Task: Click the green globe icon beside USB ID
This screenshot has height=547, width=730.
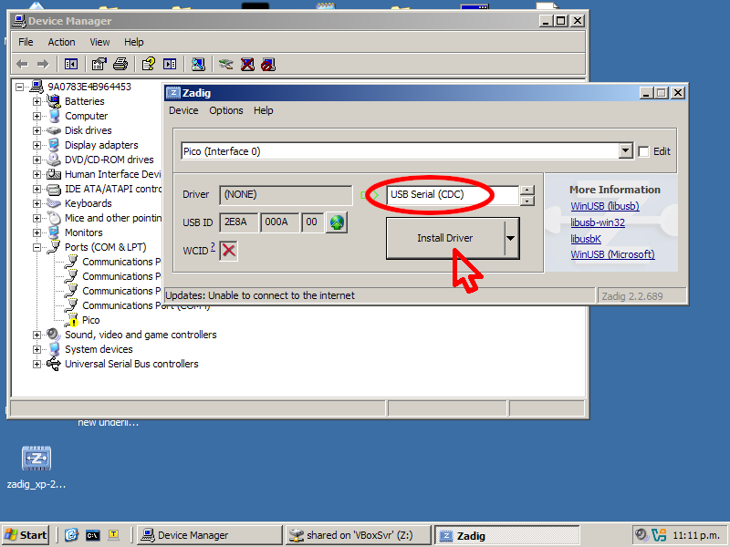Action: (337, 222)
